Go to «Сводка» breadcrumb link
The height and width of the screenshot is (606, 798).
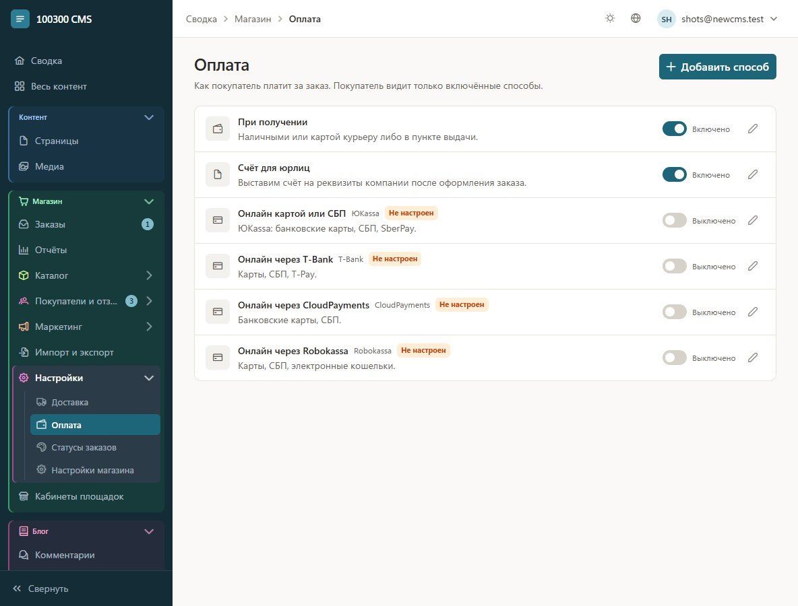(x=202, y=19)
